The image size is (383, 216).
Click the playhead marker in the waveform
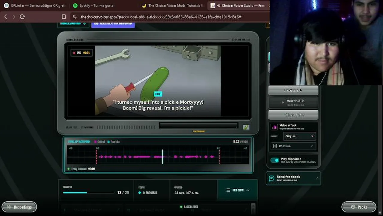point(162,157)
